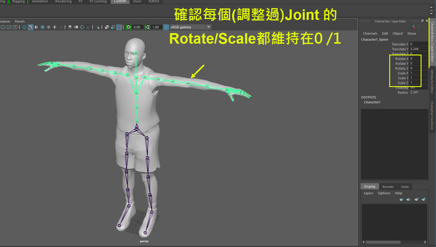Viewport: 436px width, 247px height.
Task: Click resolution gate icon in viewport toolbar
Action: (9, 27)
